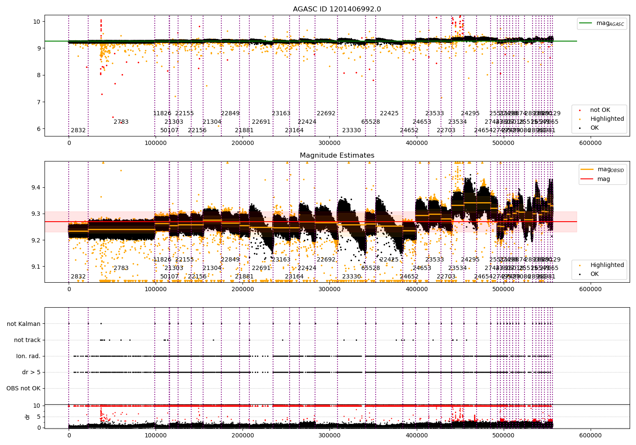This screenshot has width=636, height=445.
Task: Click the '5' tick on dr axis
Action: (39, 417)
